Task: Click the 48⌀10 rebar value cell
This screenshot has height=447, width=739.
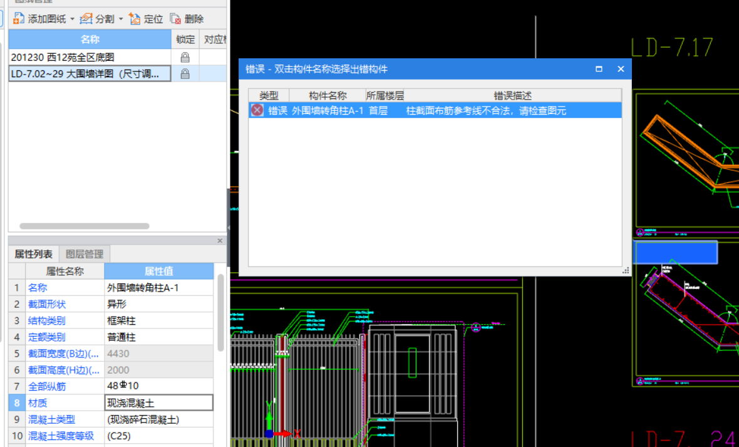Action: click(x=159, y=386)
